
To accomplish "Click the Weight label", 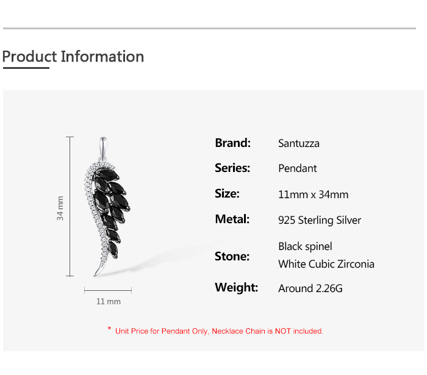I will [x=236, y=288].
